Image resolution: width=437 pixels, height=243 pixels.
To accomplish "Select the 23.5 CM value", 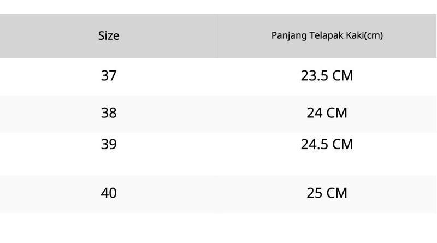I will [327, 76].
